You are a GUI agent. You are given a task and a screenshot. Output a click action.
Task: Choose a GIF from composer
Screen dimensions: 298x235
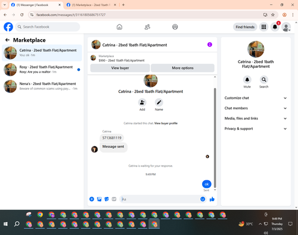114,199
